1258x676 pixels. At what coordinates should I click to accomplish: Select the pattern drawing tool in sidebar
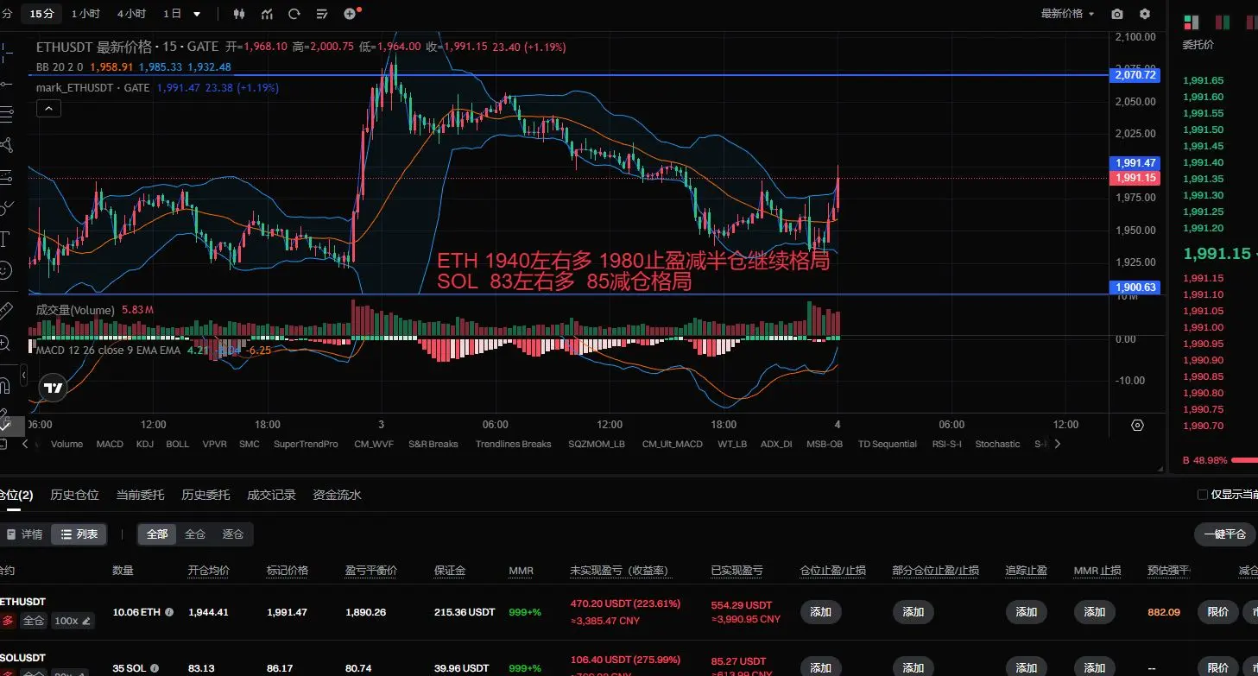(5, 144)
